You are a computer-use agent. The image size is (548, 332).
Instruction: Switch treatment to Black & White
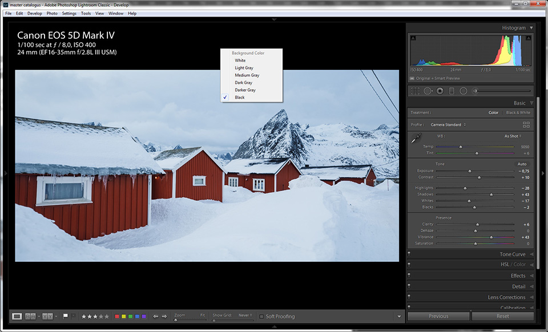pos(518,112)
